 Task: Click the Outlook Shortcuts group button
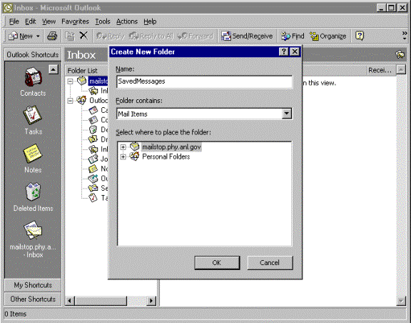[x=33, y=54]
